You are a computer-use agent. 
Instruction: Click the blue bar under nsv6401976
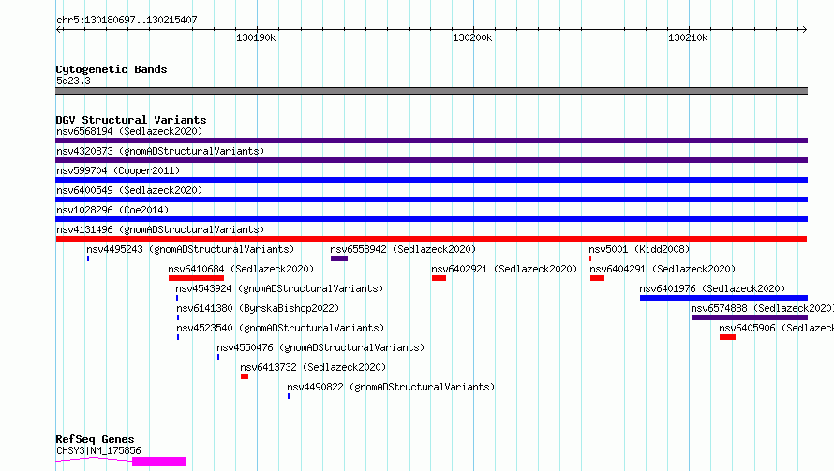[x=724, y=298]
